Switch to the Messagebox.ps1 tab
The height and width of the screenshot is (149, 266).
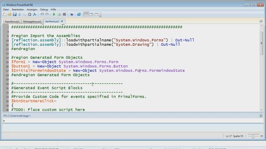[x=32, y=22]
